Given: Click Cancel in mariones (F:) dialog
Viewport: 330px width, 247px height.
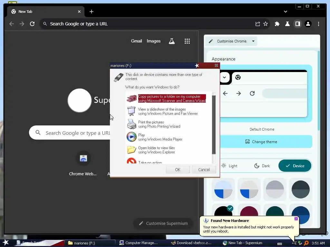Looking at the screenshot, I should pyautogui.click(x=204, y=170).
